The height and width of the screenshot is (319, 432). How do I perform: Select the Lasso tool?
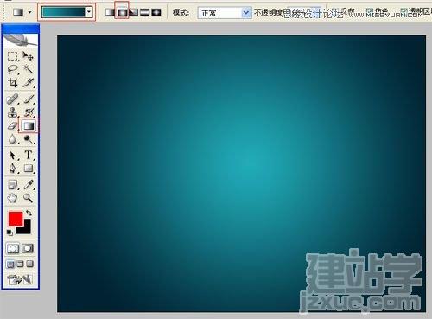pos(13,69)
